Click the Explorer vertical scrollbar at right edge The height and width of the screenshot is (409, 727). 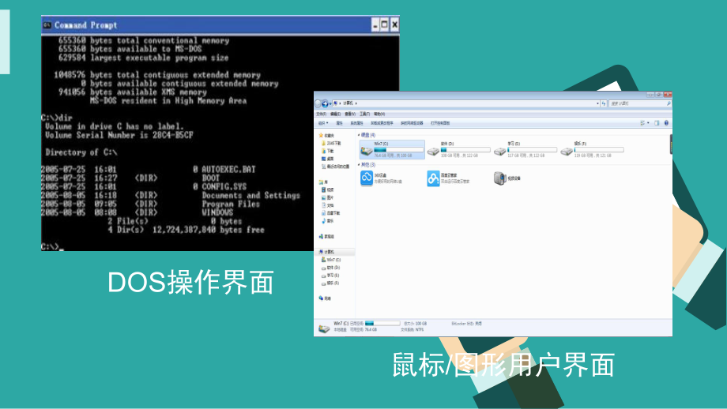tap(671, 144)
